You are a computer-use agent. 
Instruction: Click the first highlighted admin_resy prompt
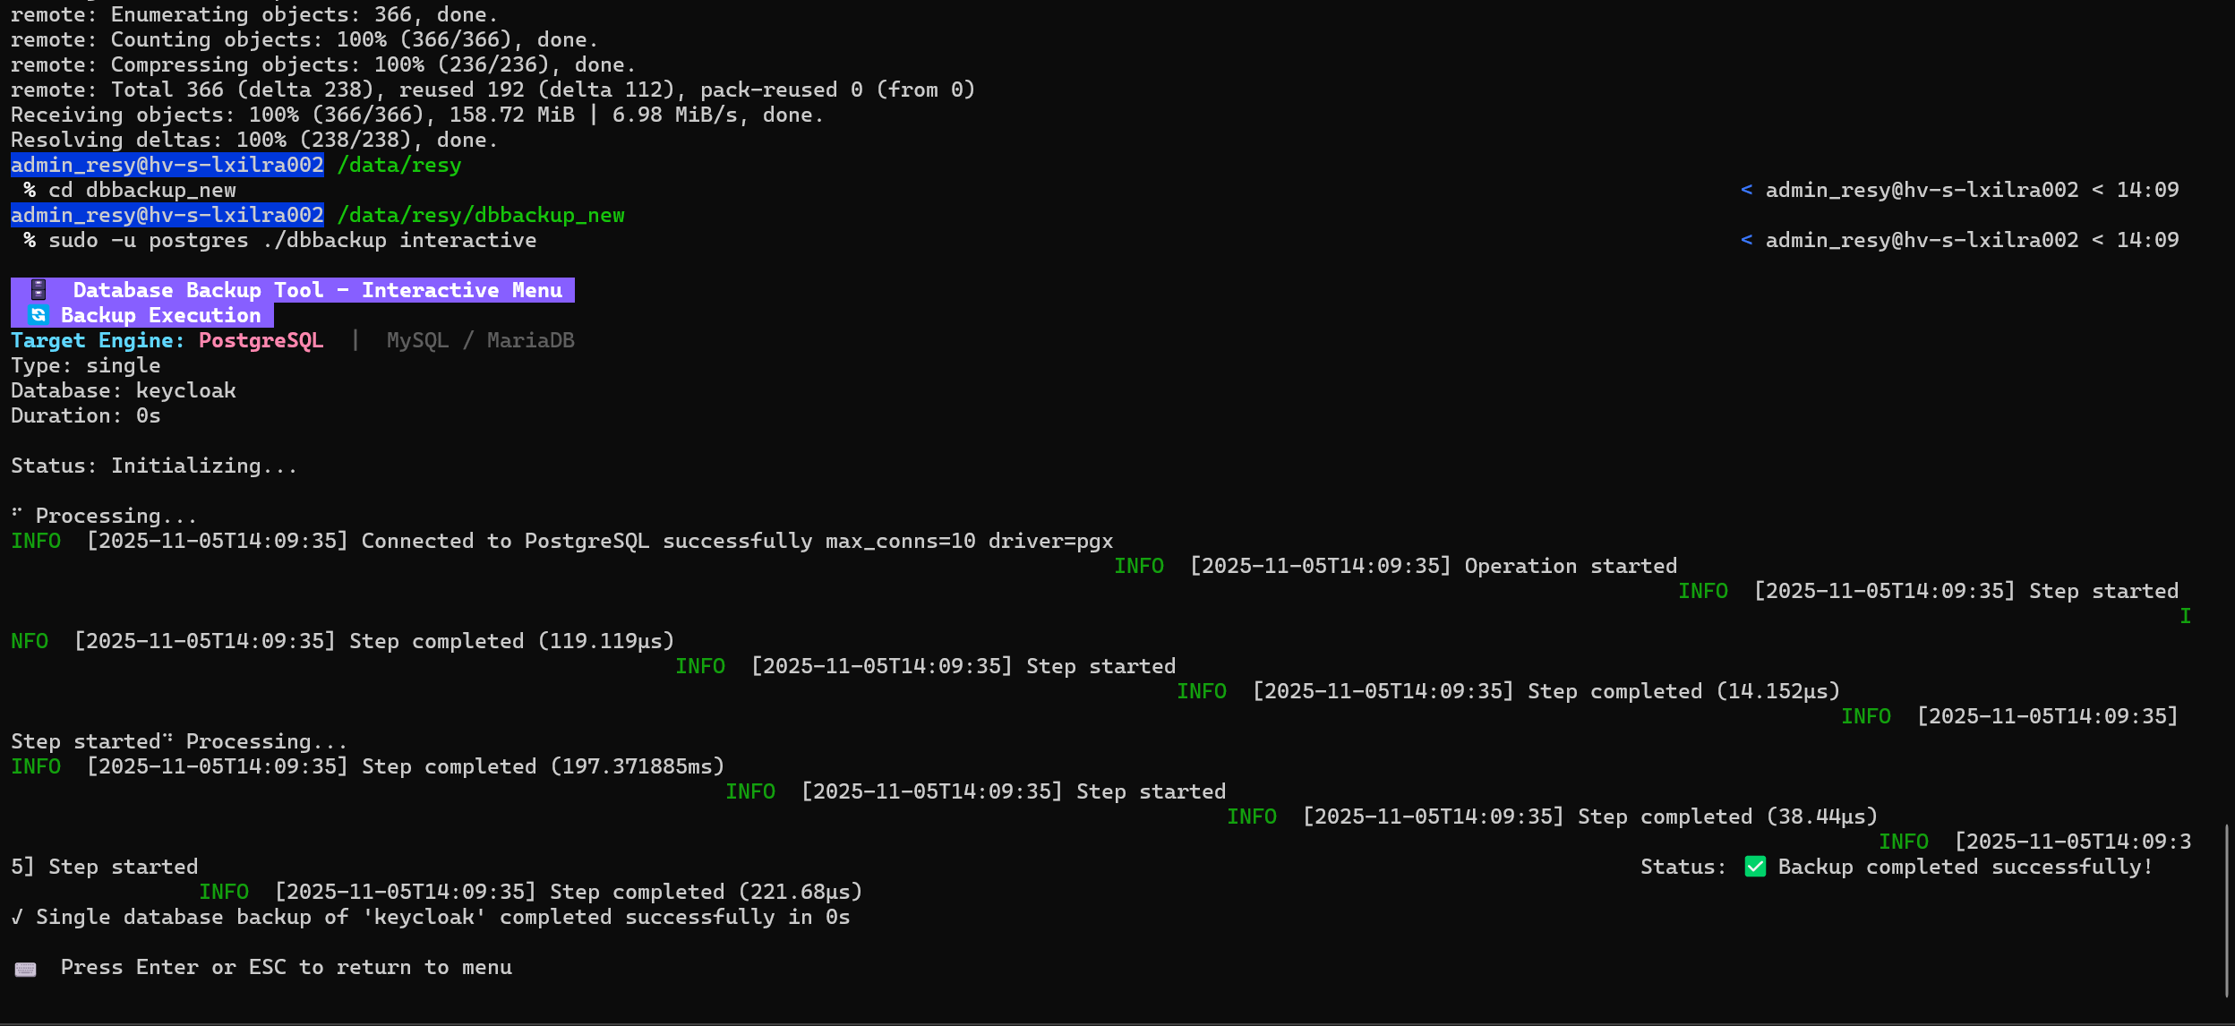167,165
